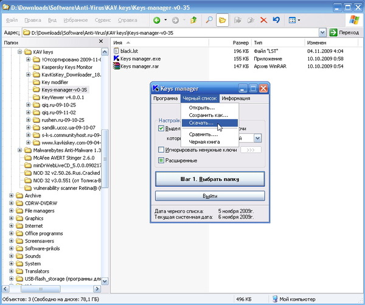Sort by the Имя column header
This screenshot has height=305, width=365.
(x=159, y=43)
